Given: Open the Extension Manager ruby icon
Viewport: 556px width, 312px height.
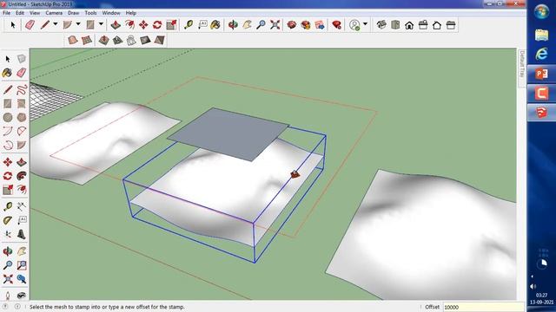Looking at the screenshot, I should 336,25.
